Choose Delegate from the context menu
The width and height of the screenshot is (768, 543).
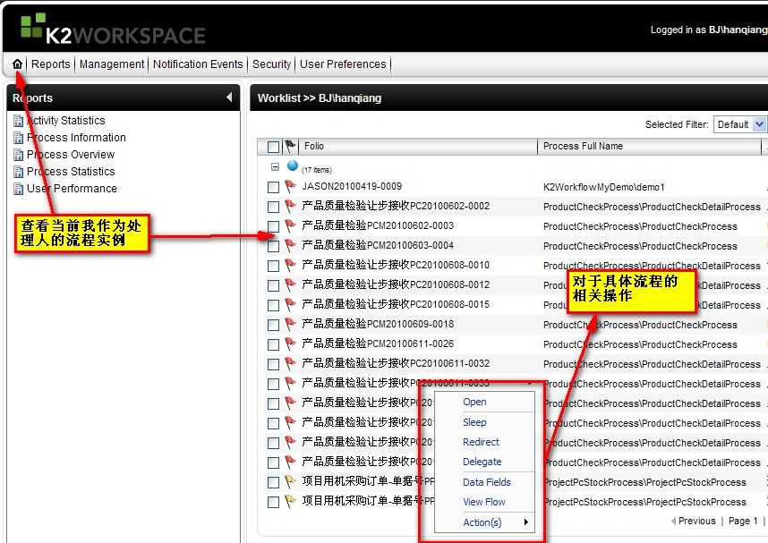[482, 462]
